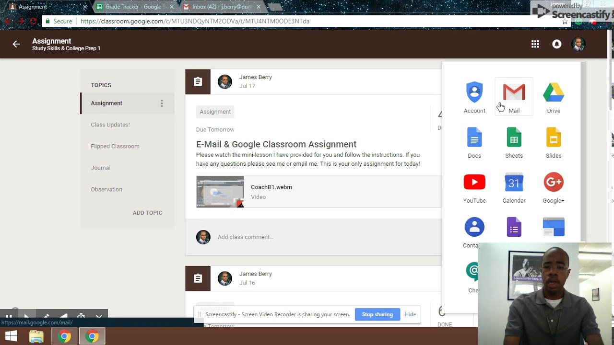Hide the Screencastify sharing notice

[x=410, y=314]
